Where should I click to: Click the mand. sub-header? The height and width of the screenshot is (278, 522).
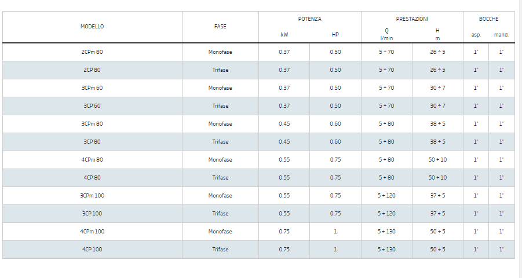501,35
